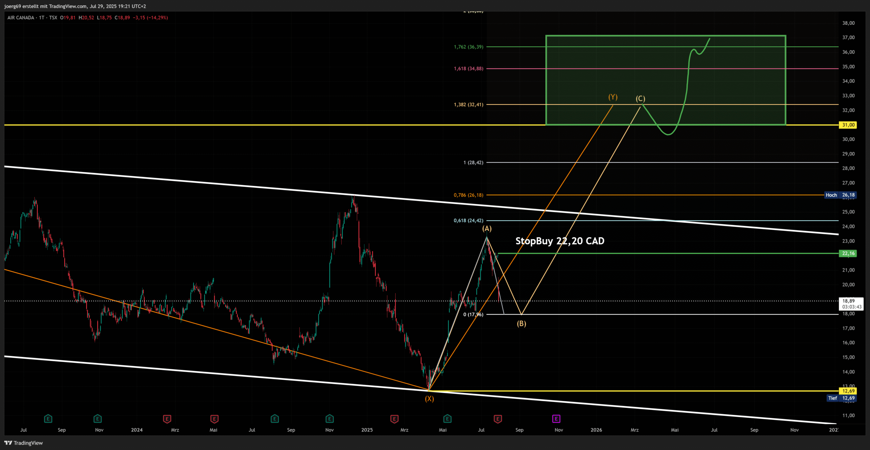Screen dimensions: 870x450
Task: Click the current price 18,89 countdown label
Action: pos(851,303)
